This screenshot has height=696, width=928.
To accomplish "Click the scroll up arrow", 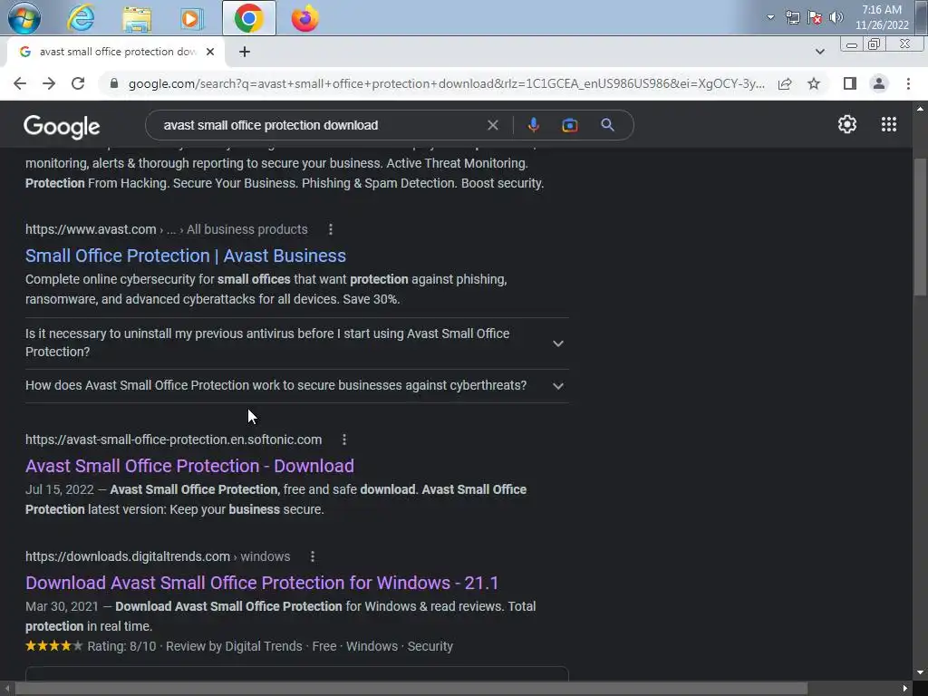I will click(x=920, y=109).
